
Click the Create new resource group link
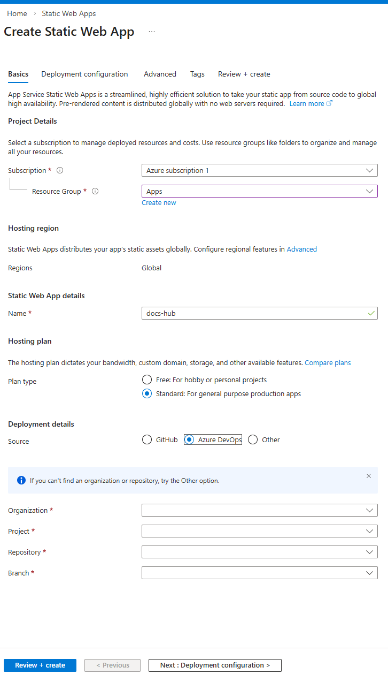(159, 203)
